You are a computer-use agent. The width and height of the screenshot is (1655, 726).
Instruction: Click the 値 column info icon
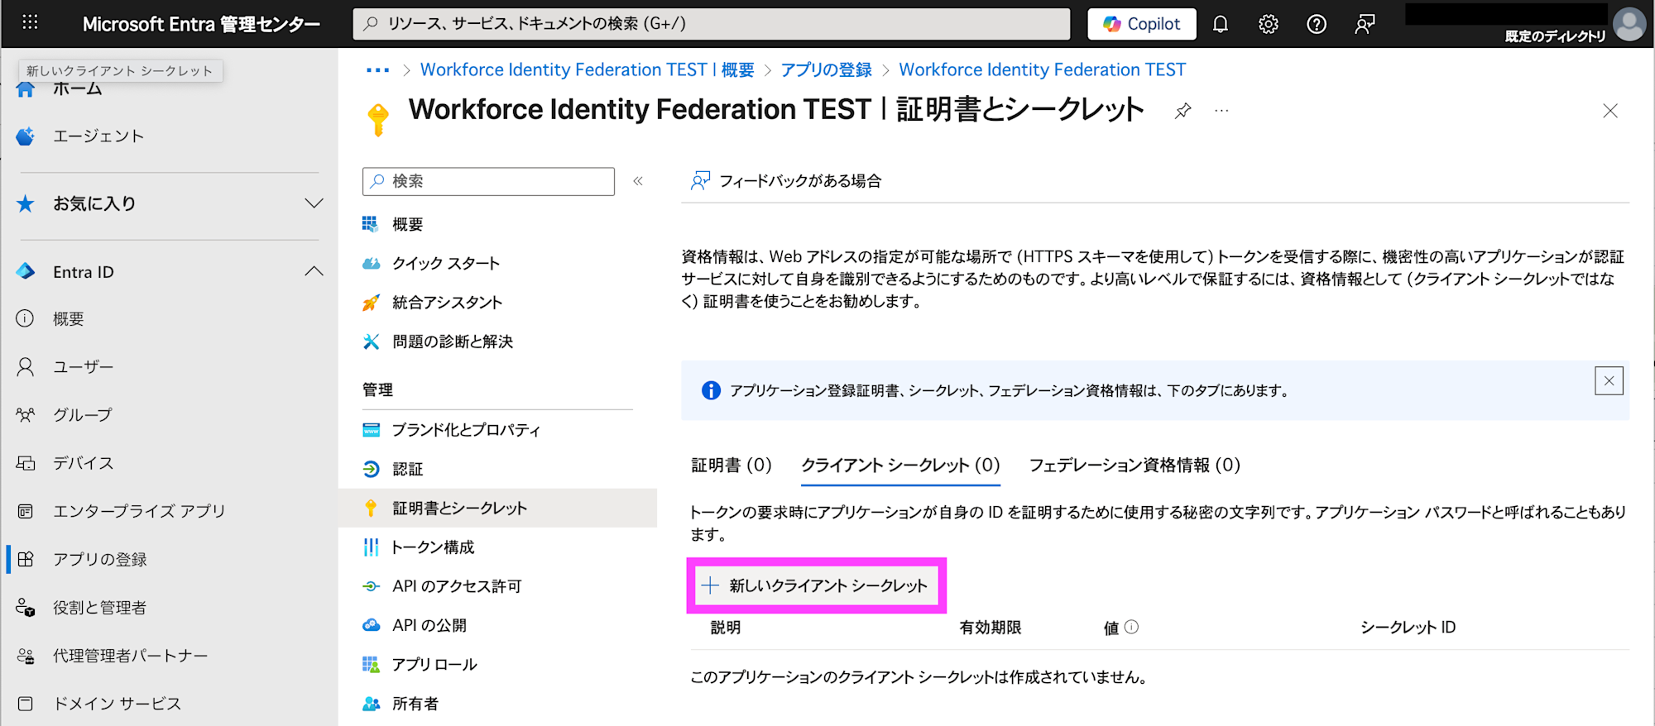pyautogui.click(x=1131, y=628)
